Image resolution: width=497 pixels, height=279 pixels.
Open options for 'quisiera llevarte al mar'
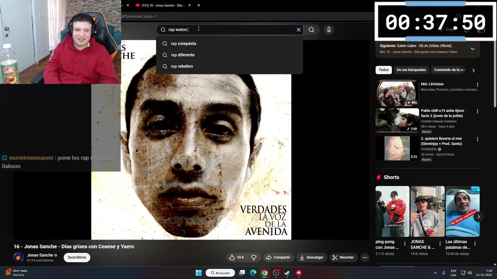[478, 139]
